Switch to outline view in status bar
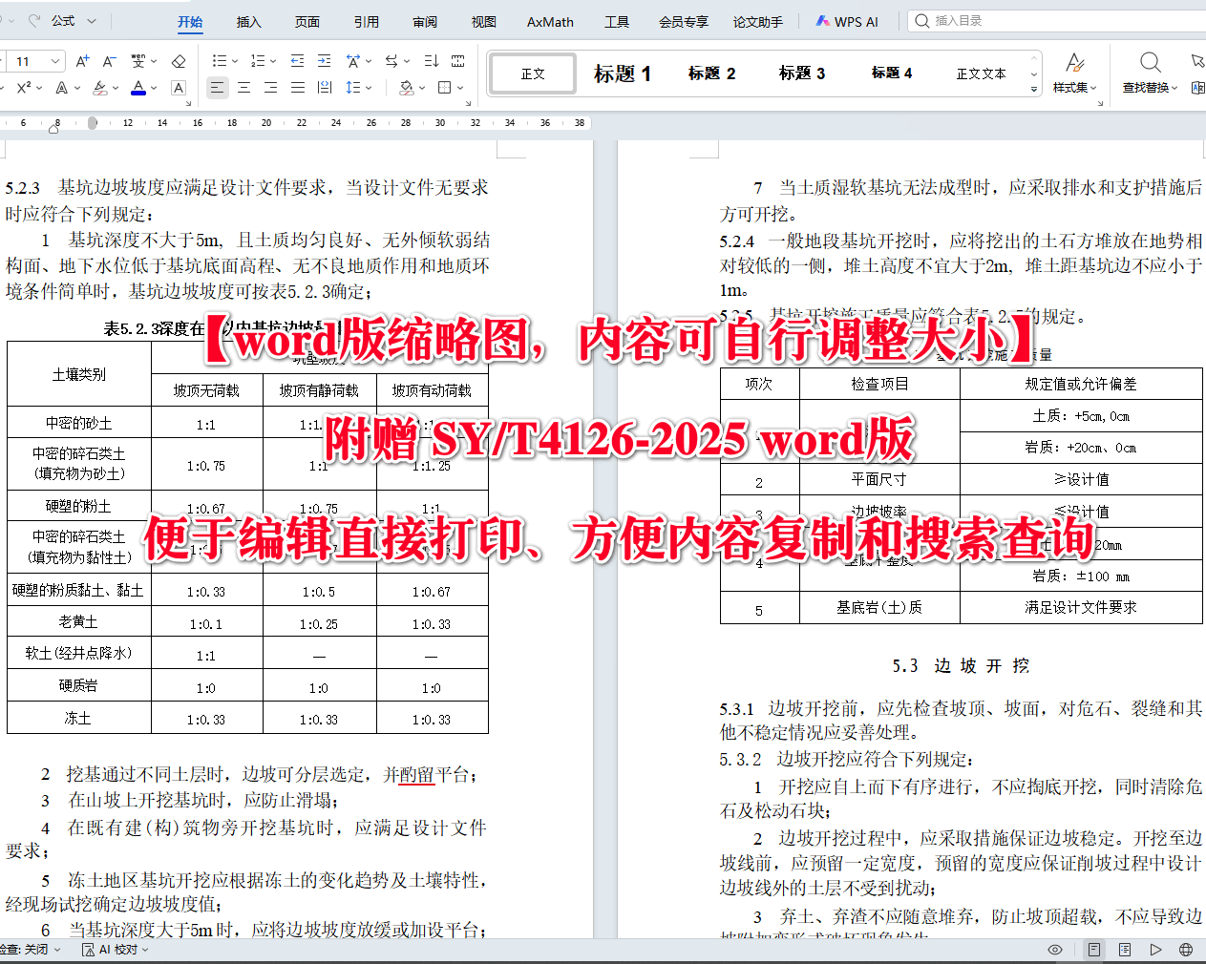This screenshot has height=964, width=1206. [1125, 950]
